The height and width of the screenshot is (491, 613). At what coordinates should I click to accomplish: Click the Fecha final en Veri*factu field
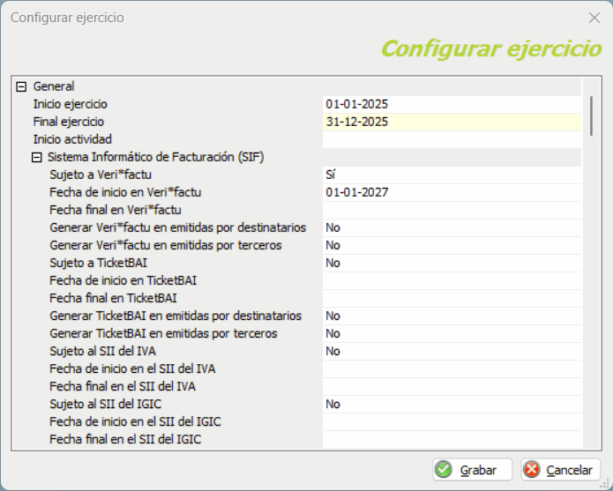(x=452, y=210)
